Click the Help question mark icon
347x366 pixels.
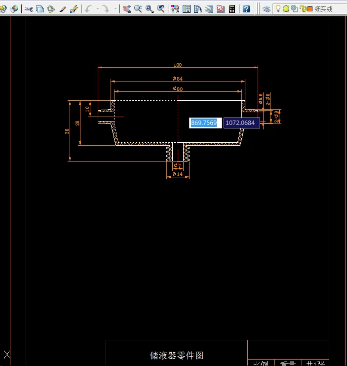click(246, 9)
